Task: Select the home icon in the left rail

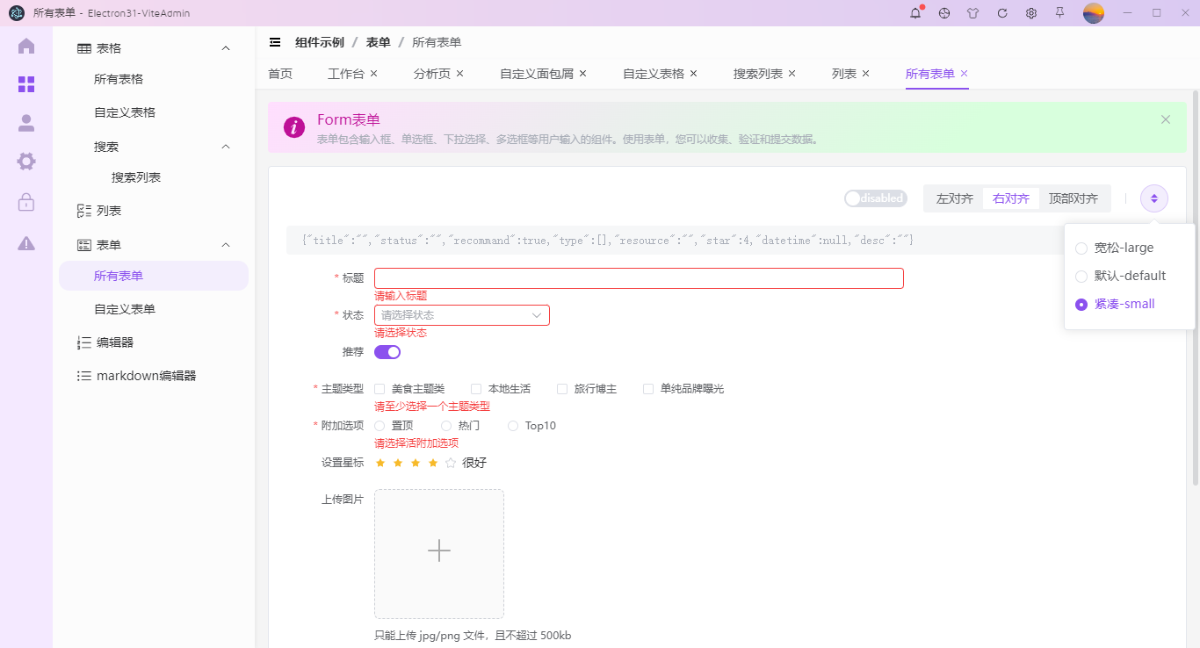Action: click(25, 46)
